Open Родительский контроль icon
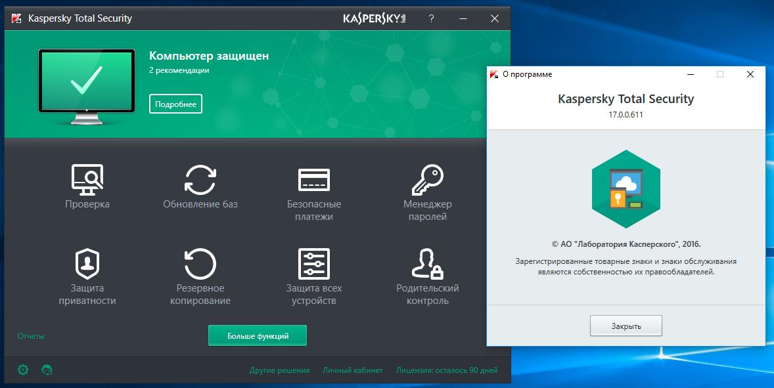This screenshot has height=388, width=774. click(428, 264)
